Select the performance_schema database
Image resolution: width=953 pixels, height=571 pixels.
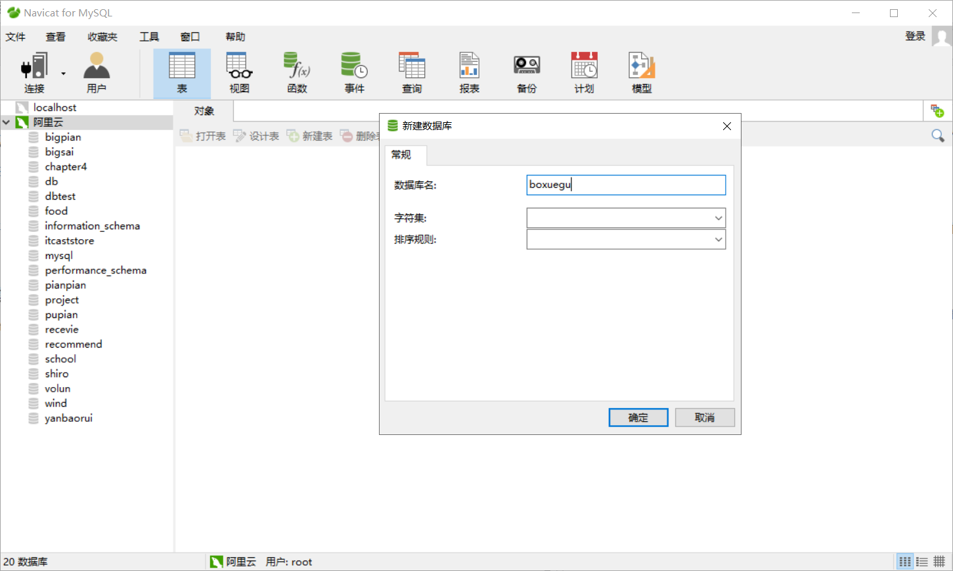click(x=96, y=270)
